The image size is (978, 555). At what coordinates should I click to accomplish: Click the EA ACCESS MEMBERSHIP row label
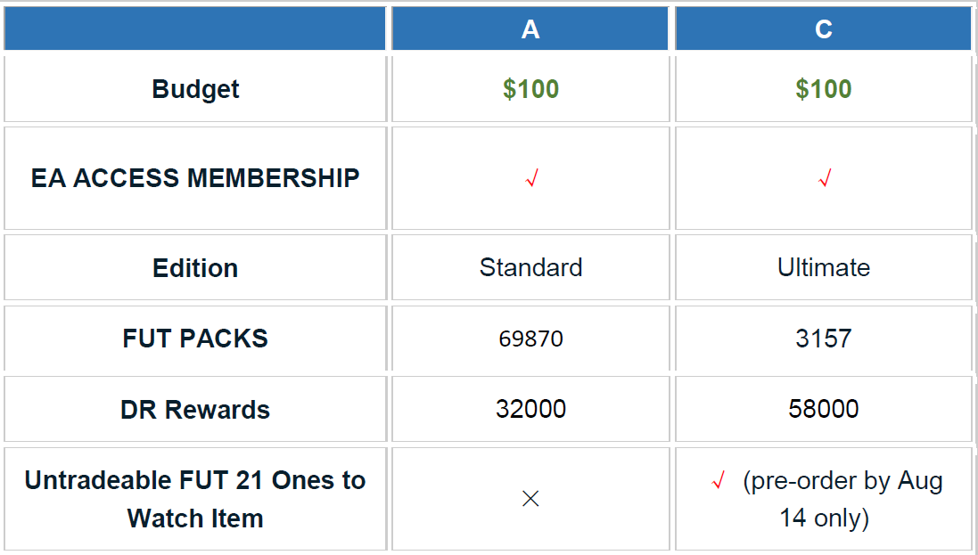[x=195, y=178]
